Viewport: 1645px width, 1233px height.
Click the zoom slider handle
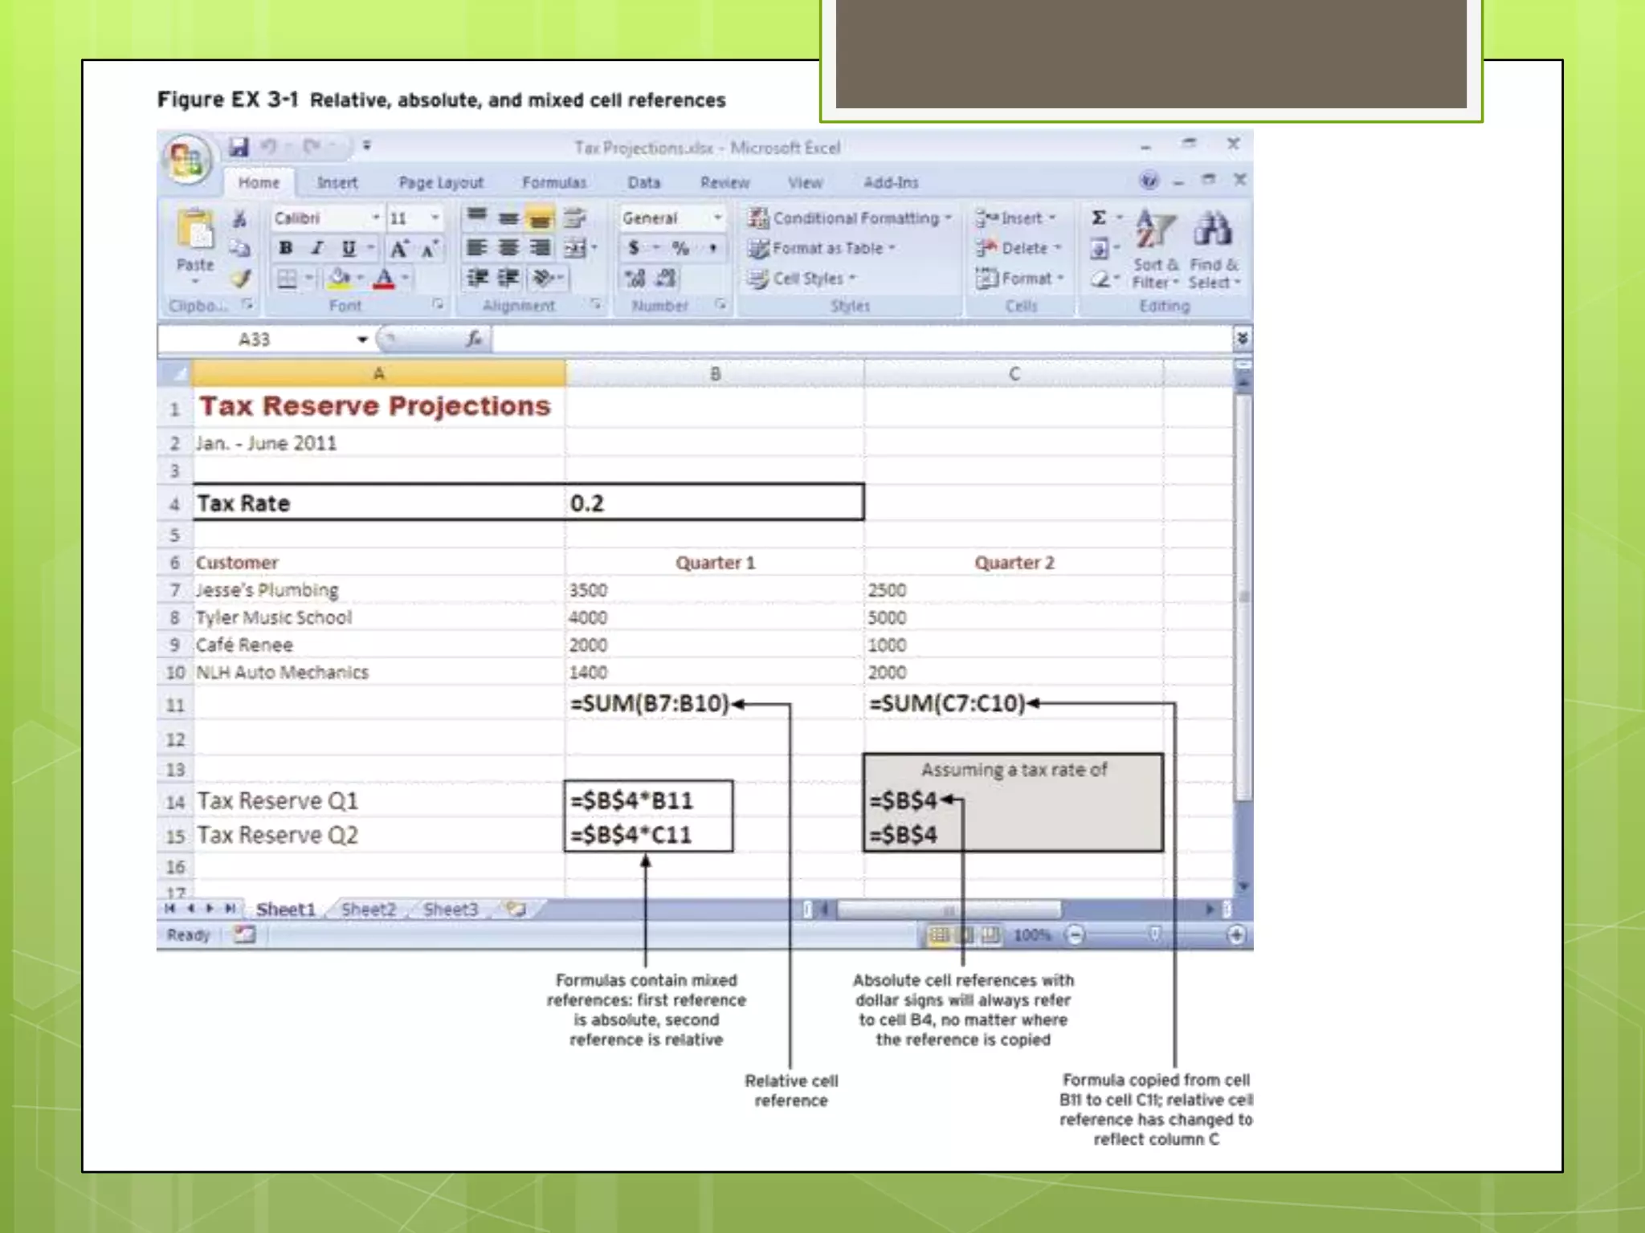coord(1154,934)
